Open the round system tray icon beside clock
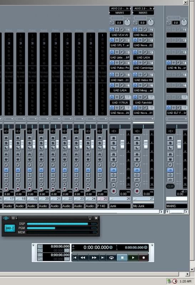 tap(175, 281)
